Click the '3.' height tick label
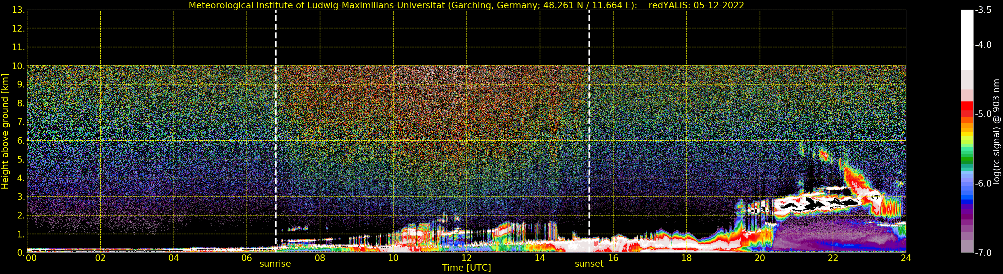This screenshot has width=1003, height=274. 21,197
